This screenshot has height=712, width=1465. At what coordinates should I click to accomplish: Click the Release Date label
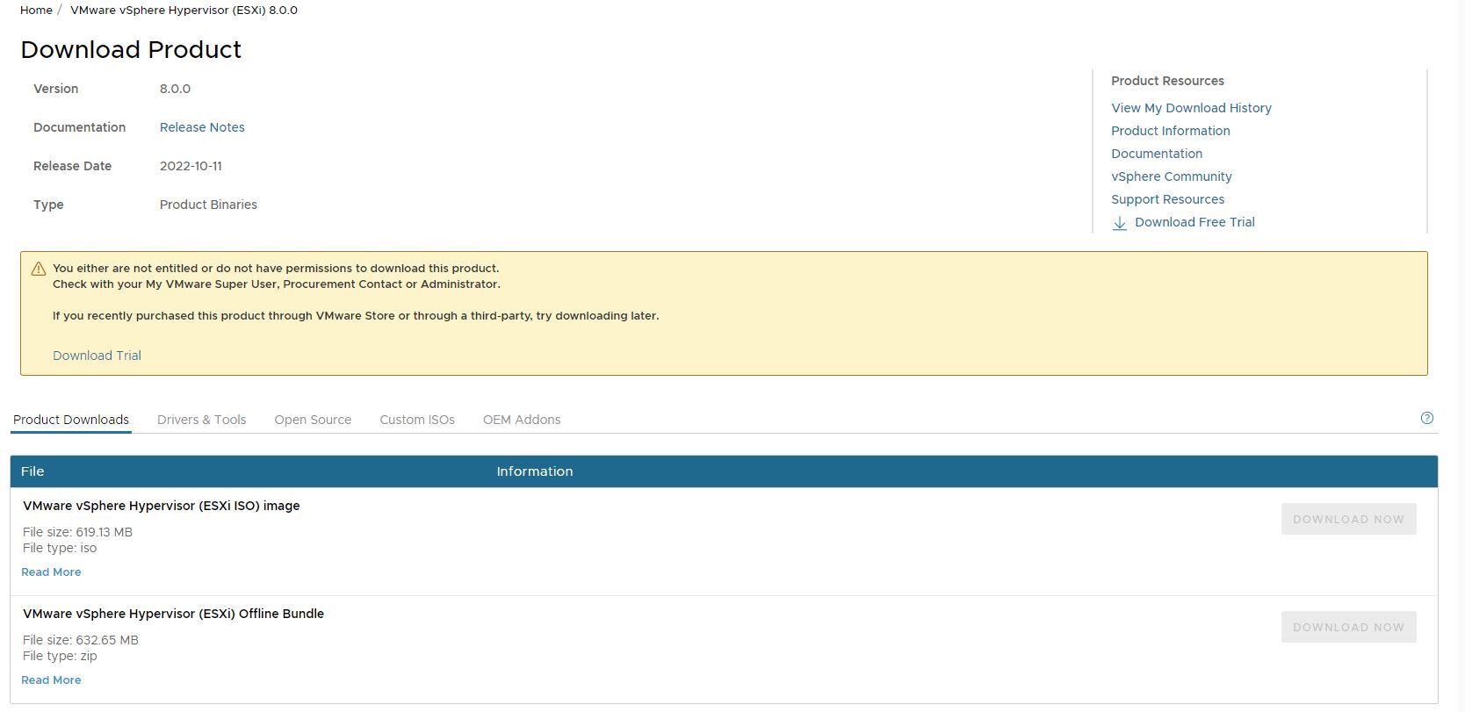pos(72,166)
